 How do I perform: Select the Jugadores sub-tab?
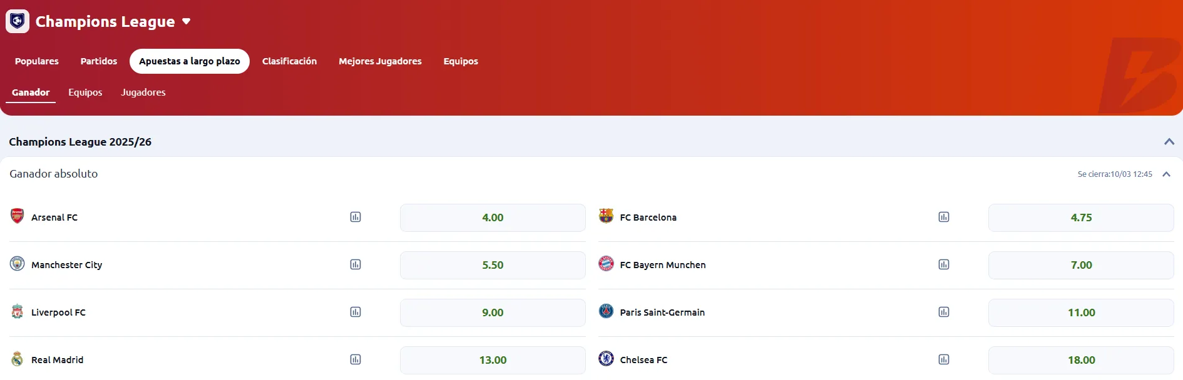(143, 92)
